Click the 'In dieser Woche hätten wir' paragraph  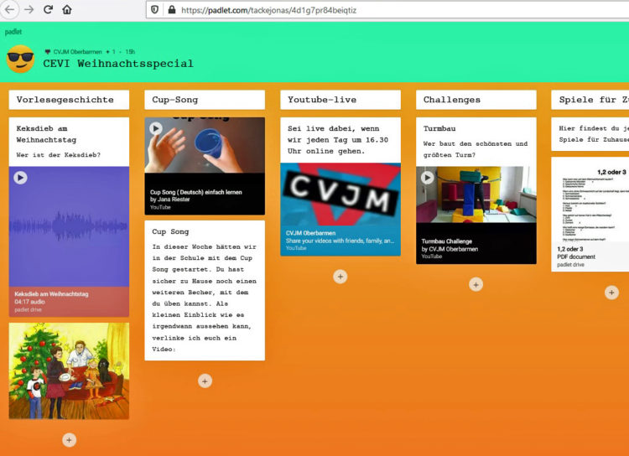(x=204, y=298)
